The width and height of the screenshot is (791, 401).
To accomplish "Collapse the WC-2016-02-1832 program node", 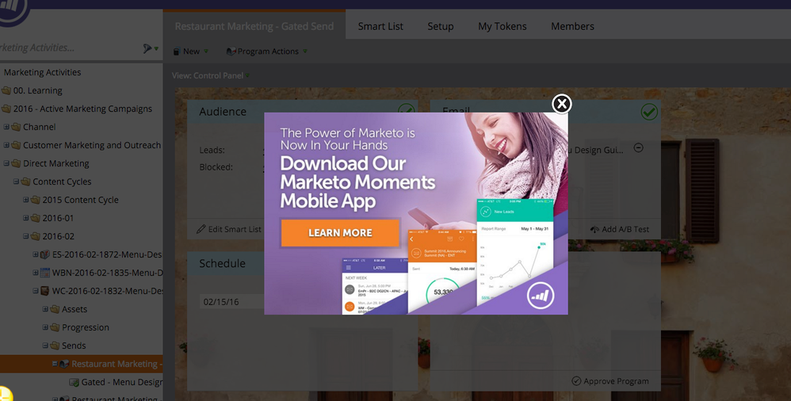I will [36, 291].
